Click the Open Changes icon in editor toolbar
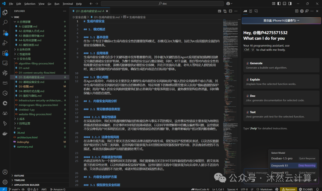Viewport: 322px width, 191px height. click(225, 11)
